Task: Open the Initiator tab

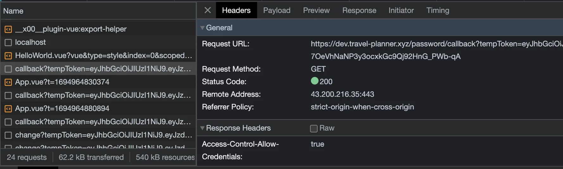Action: tap(401, 10)
